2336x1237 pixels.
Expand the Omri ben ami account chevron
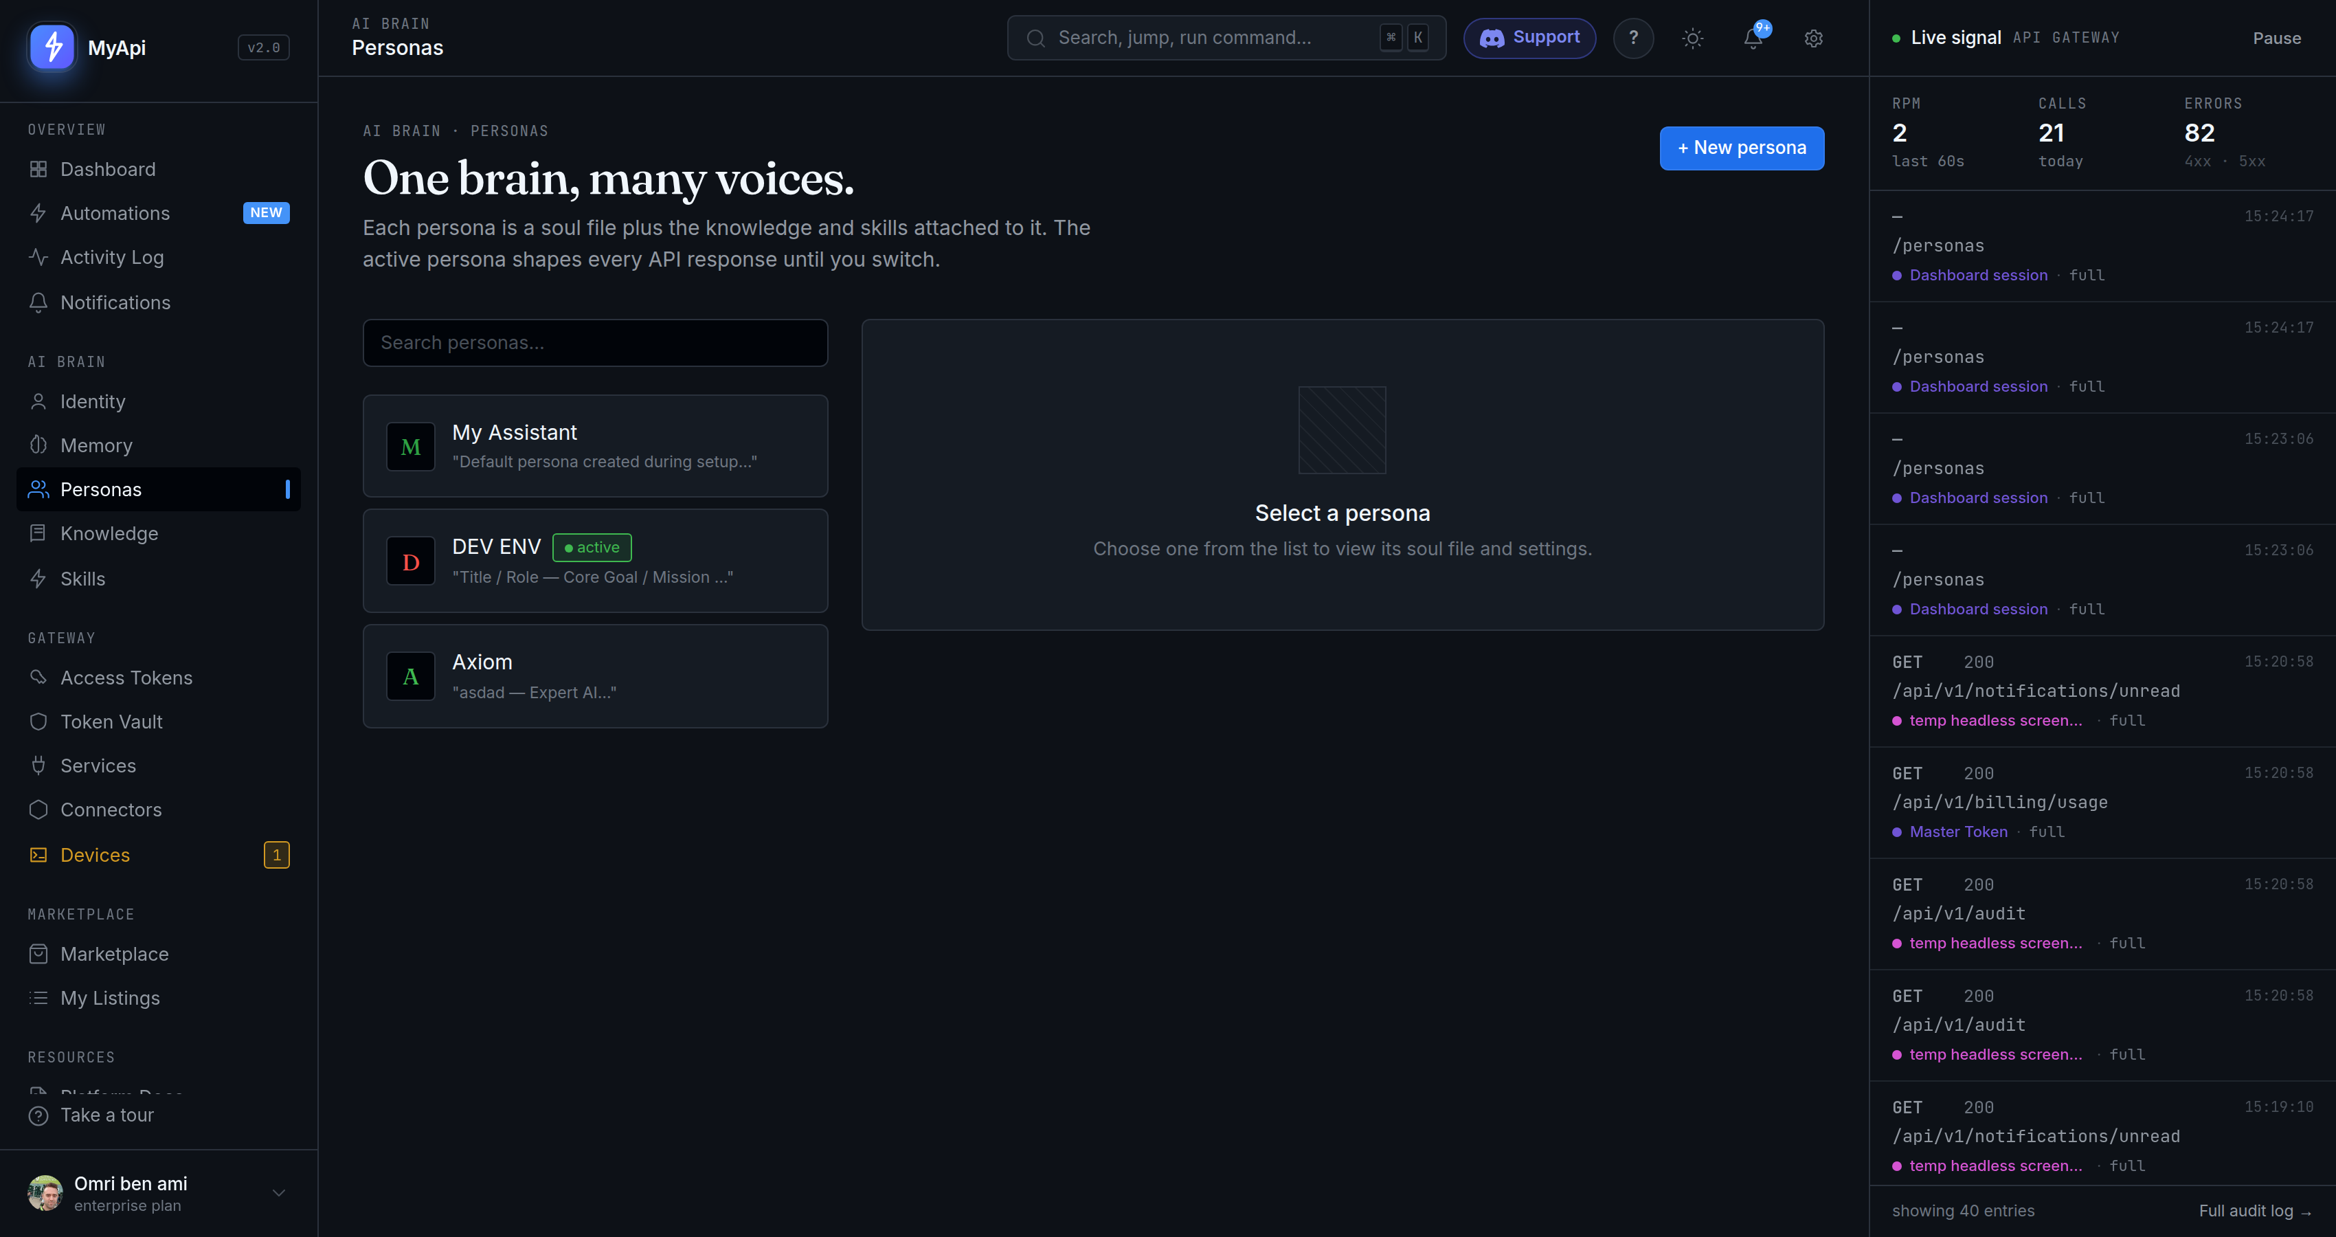point(278,1194)
